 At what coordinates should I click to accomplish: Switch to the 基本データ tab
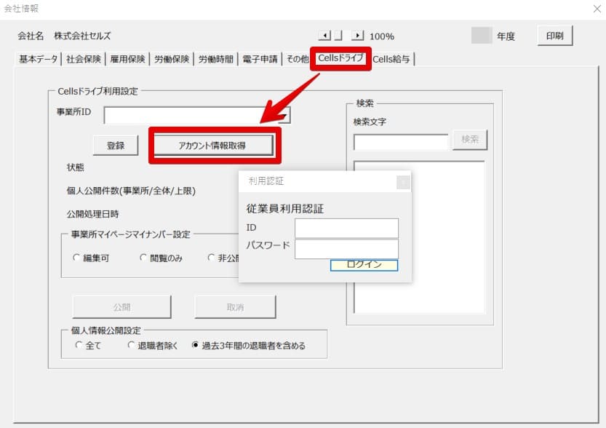[x=39, y=59]
